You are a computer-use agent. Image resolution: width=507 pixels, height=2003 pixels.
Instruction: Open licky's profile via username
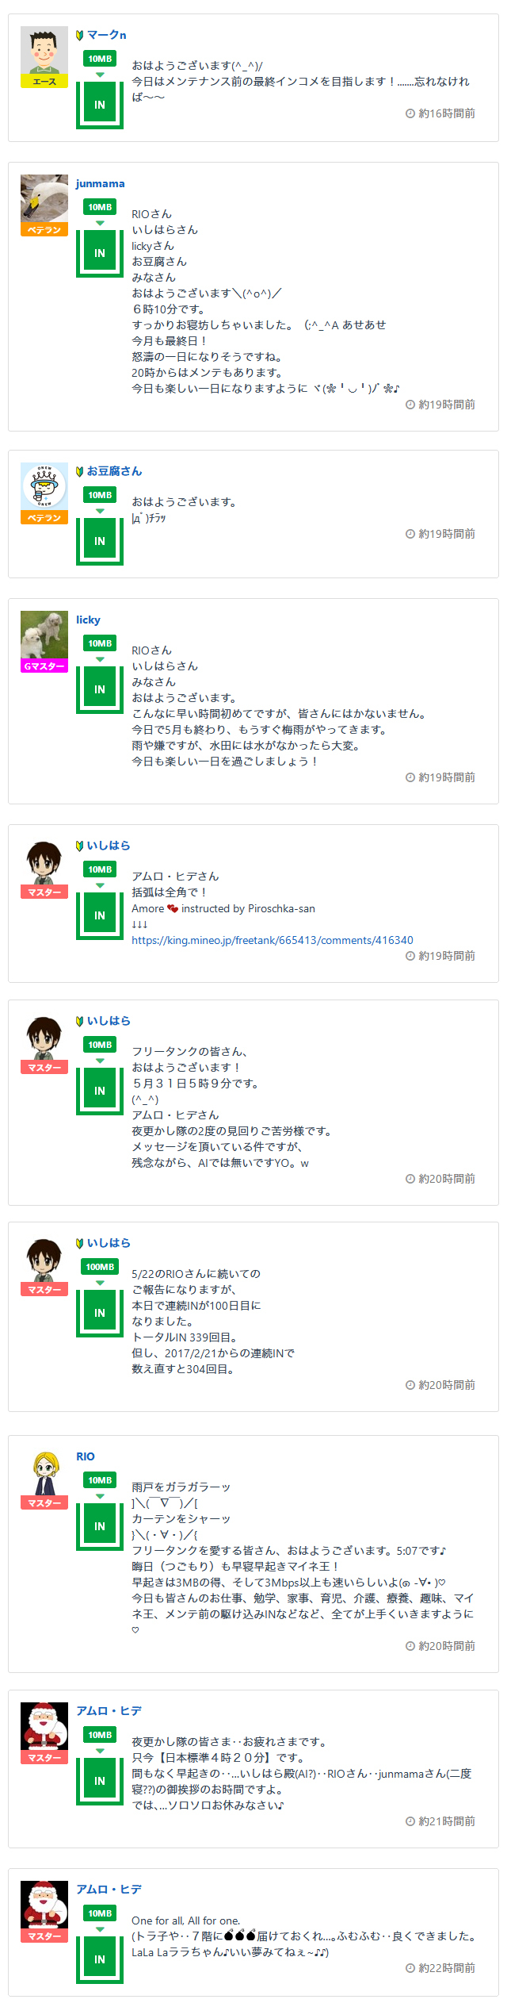[x=88, y=620]
